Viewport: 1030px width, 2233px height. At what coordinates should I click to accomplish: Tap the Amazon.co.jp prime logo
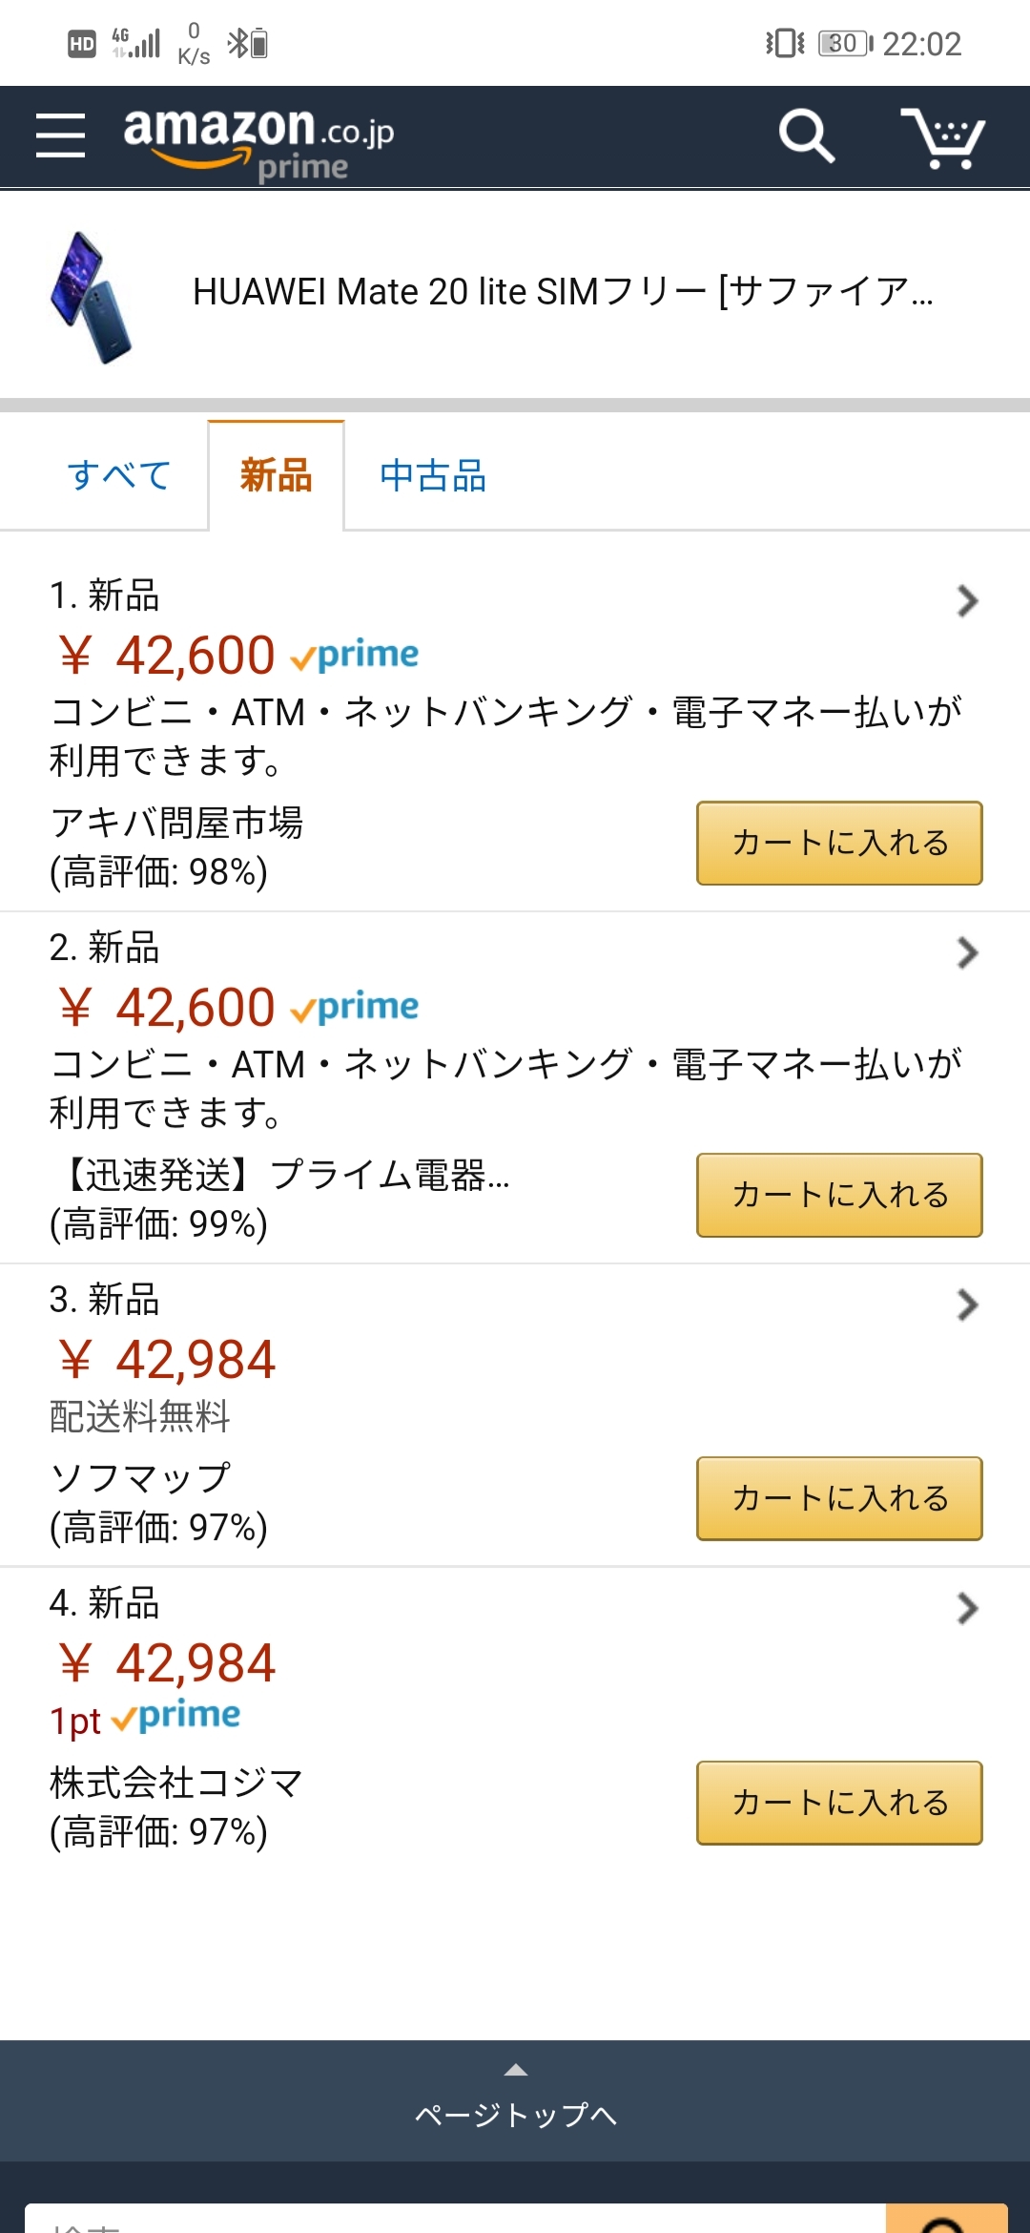pyautogui.click(x=257, y=141)
